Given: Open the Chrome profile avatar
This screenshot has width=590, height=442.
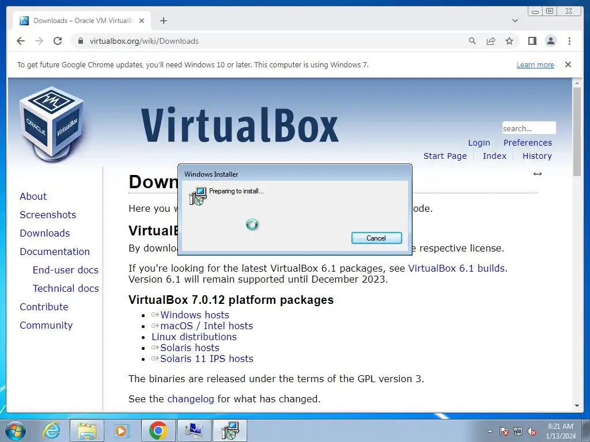Looking at the screenshot, I should coord(550,41).
